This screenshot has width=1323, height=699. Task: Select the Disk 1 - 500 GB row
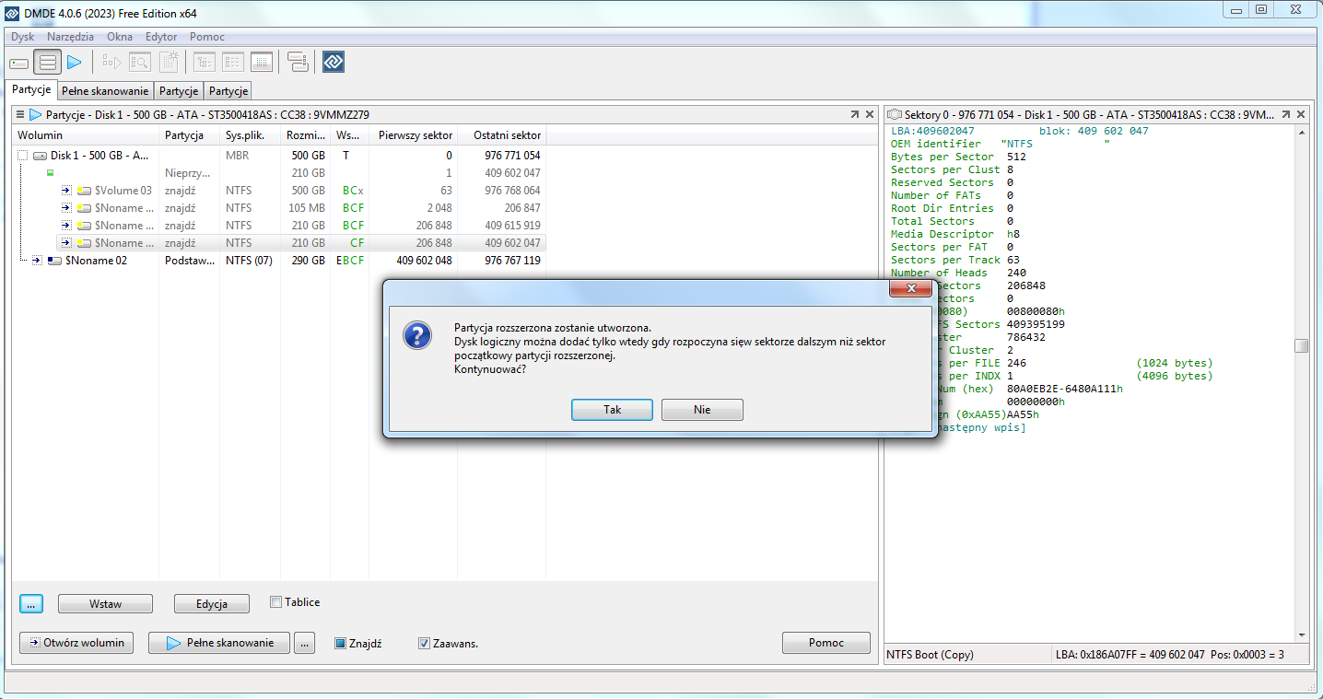pos(281,156)
